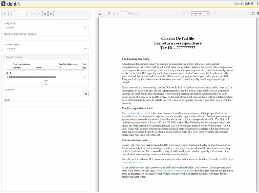Image resolution: width=259 pixels, height=193 pixels.
Task: Click the Customer/Member Number input field
Action: point(24,73)
